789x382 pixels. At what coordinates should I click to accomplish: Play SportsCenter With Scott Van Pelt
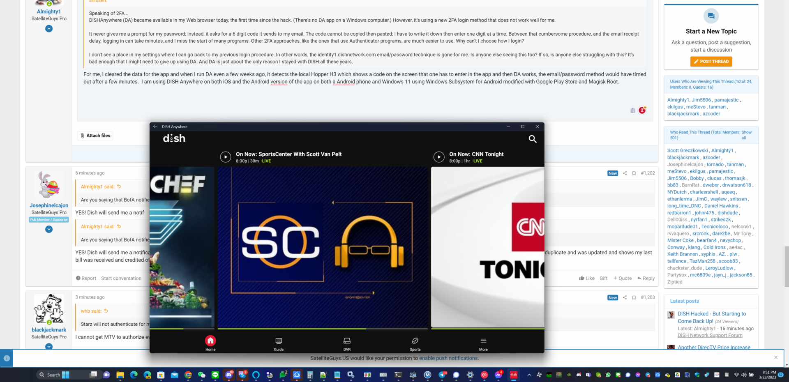[x=226, y=157]
